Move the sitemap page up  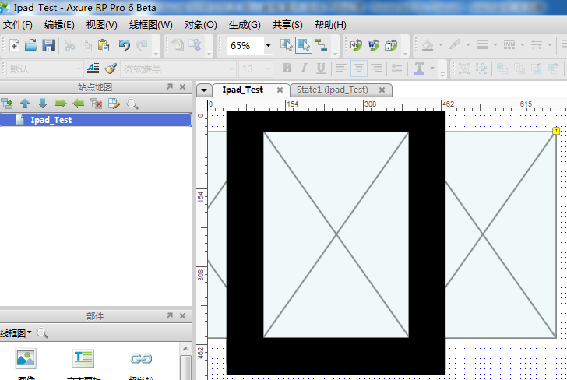25,104
